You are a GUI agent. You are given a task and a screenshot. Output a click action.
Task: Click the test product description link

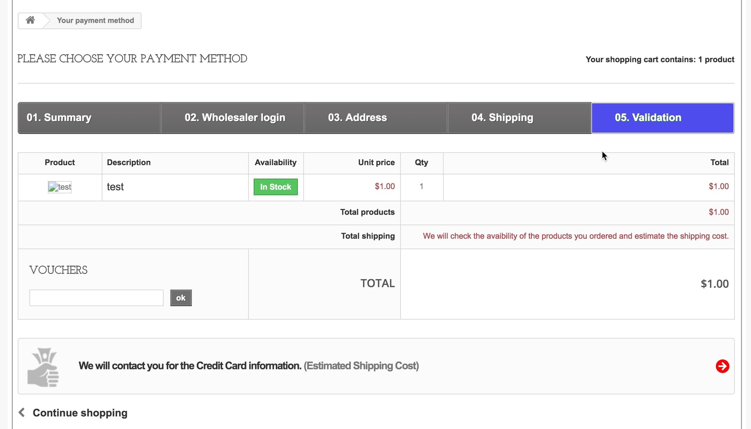pyautogui.click(x=115, y=187)
